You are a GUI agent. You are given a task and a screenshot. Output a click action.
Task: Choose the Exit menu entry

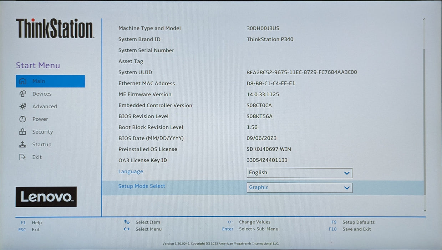37,157
